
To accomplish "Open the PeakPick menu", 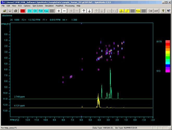I will (59, 6).
